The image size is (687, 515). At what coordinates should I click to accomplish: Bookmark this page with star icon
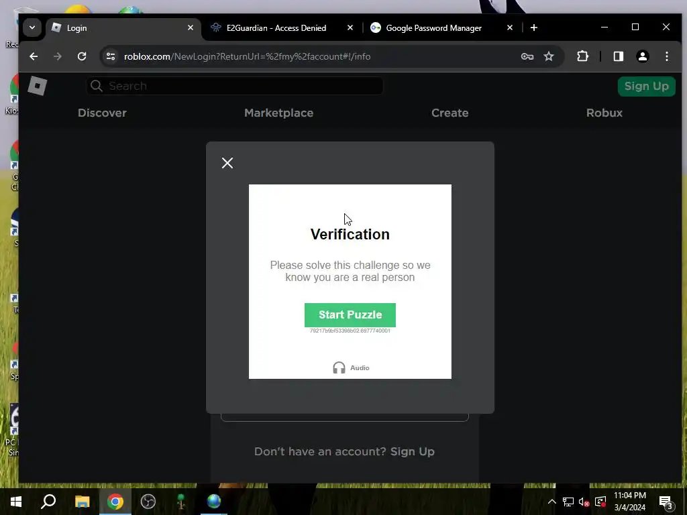point(549,56)
